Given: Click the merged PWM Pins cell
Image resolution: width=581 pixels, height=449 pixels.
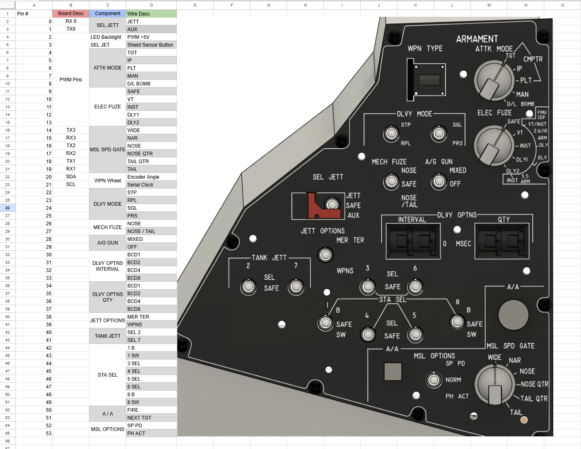Looking at the screenshot, I should click(x=71, y=79).
